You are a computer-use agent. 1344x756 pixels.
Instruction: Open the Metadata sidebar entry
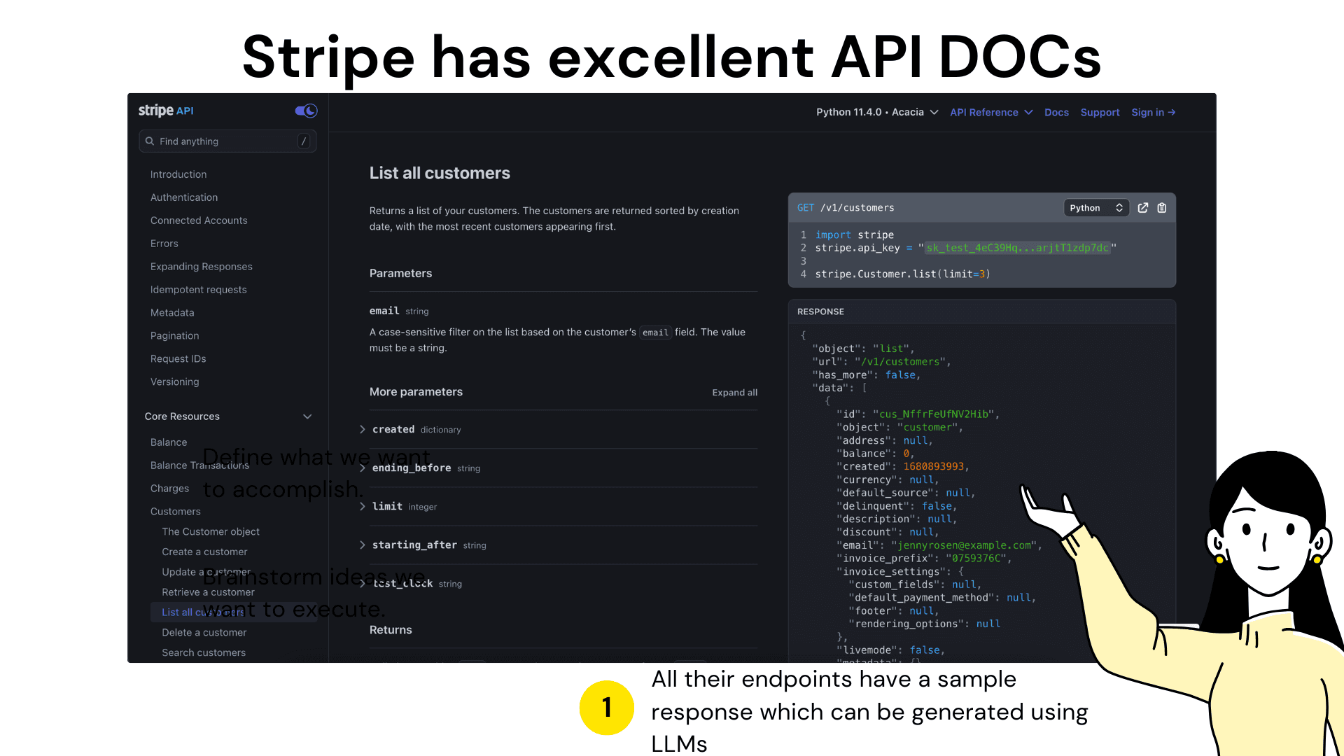tap(172, 313)
